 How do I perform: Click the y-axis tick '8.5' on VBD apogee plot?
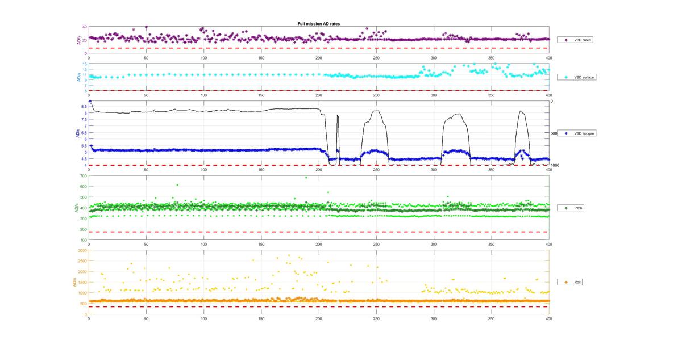pyautogui.click(x=84, y=106)
